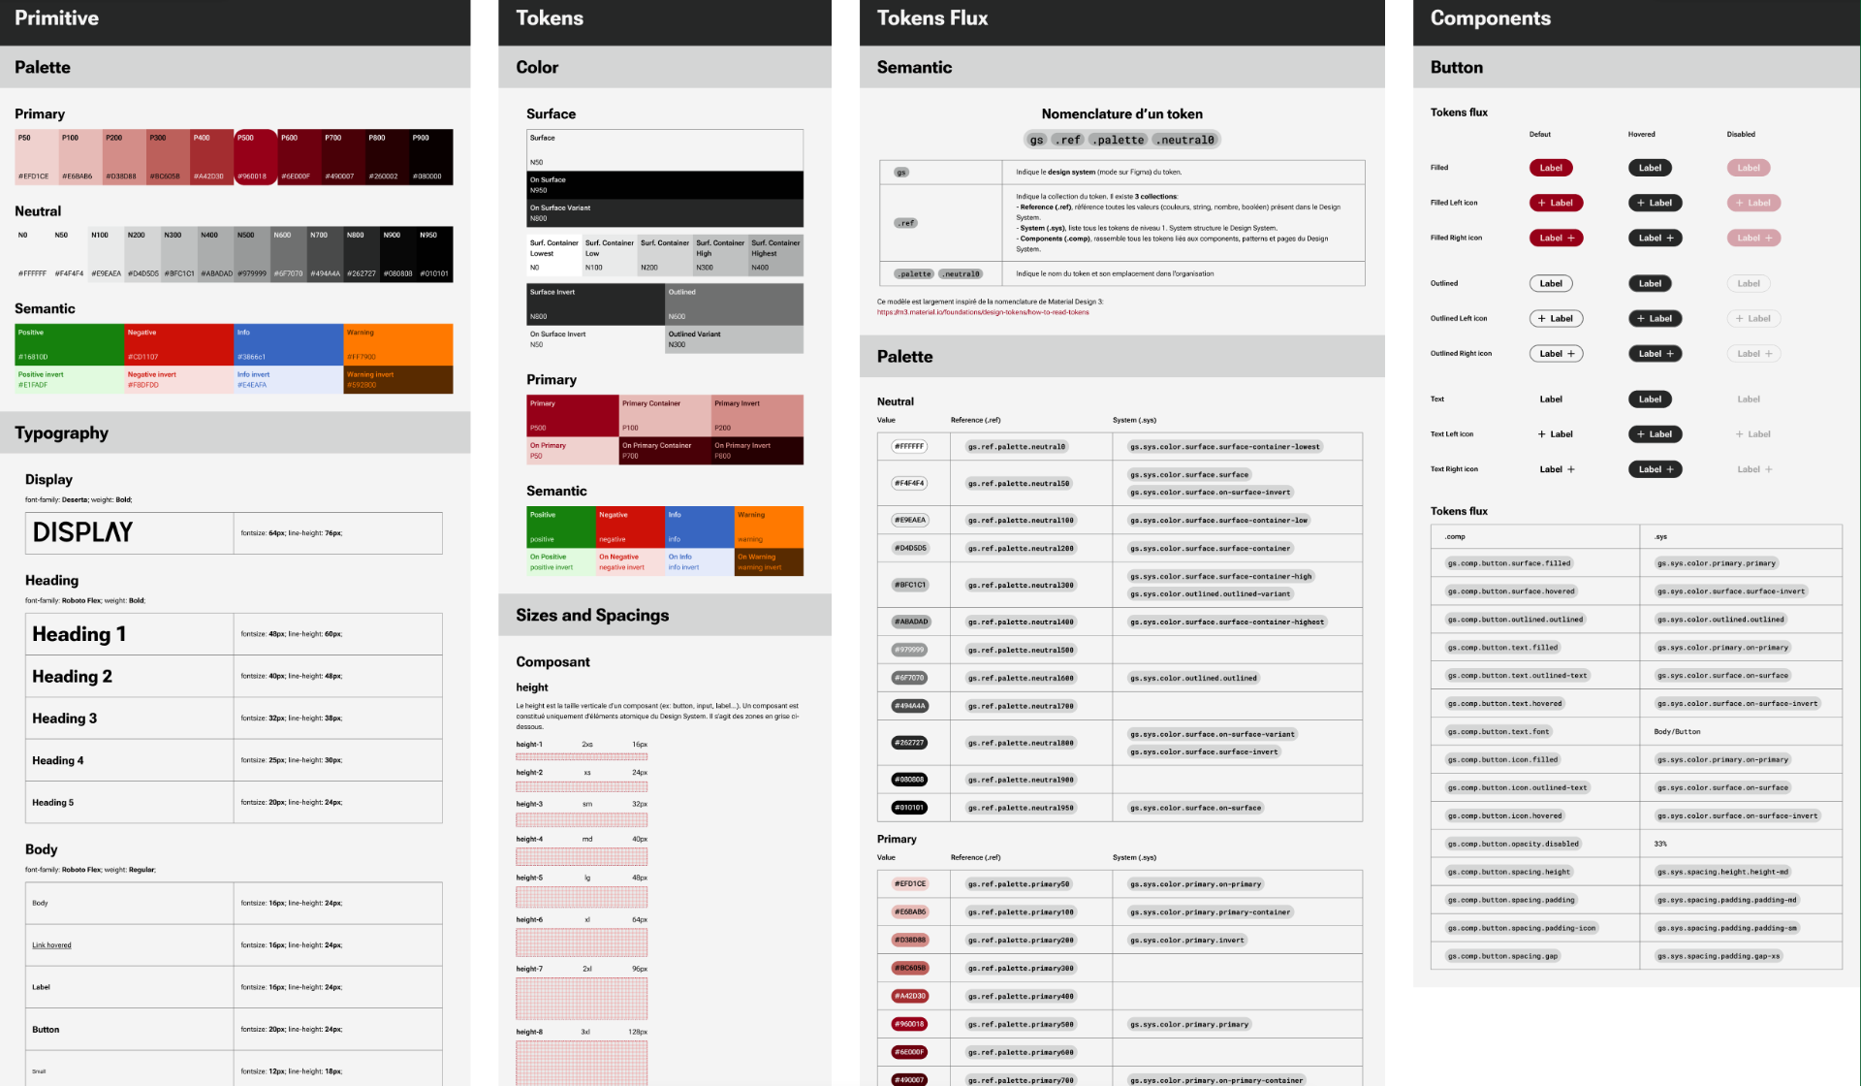Select the Positive green swatch in Primitive palette
Image resolution: width=1861 pixels, height=1086 pixels.
point(69,345)
